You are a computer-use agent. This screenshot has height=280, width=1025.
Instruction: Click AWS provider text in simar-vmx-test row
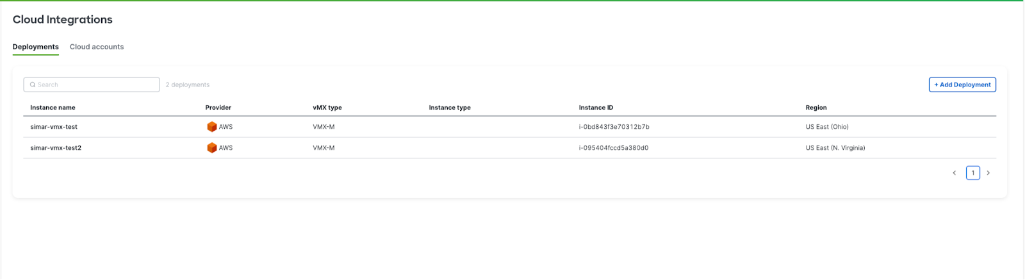click(x=225, y=127)
